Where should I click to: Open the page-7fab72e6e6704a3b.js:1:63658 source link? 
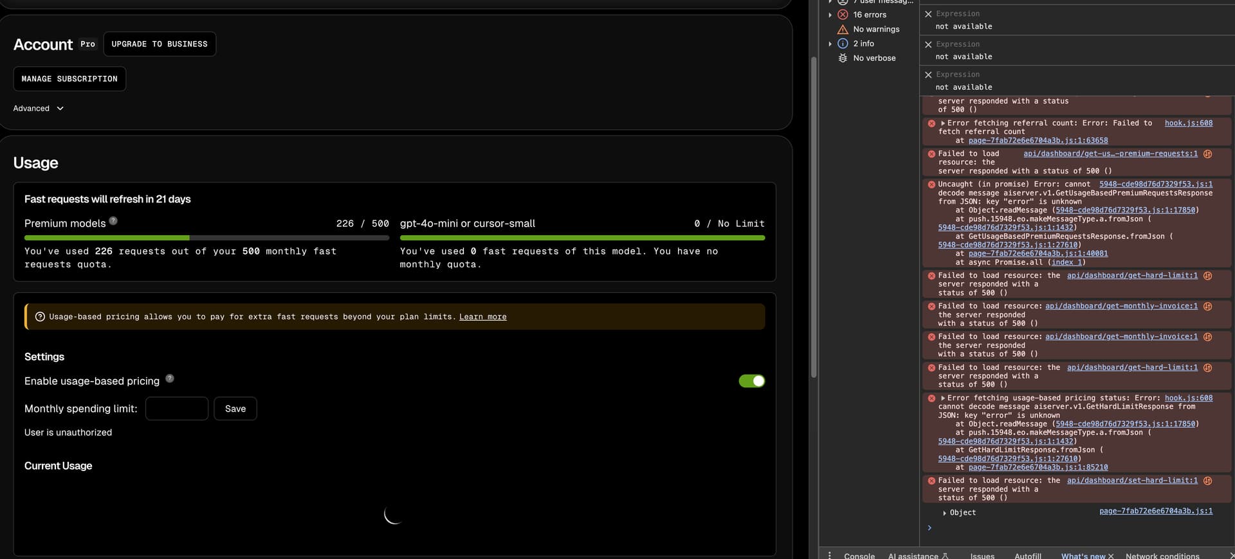pos(1038,141)
